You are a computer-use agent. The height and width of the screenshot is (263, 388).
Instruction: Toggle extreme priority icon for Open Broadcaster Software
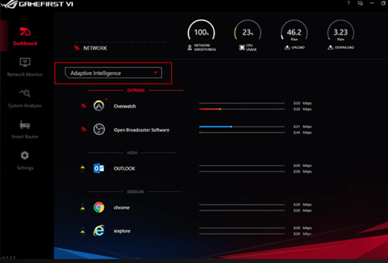click(84, 129)
